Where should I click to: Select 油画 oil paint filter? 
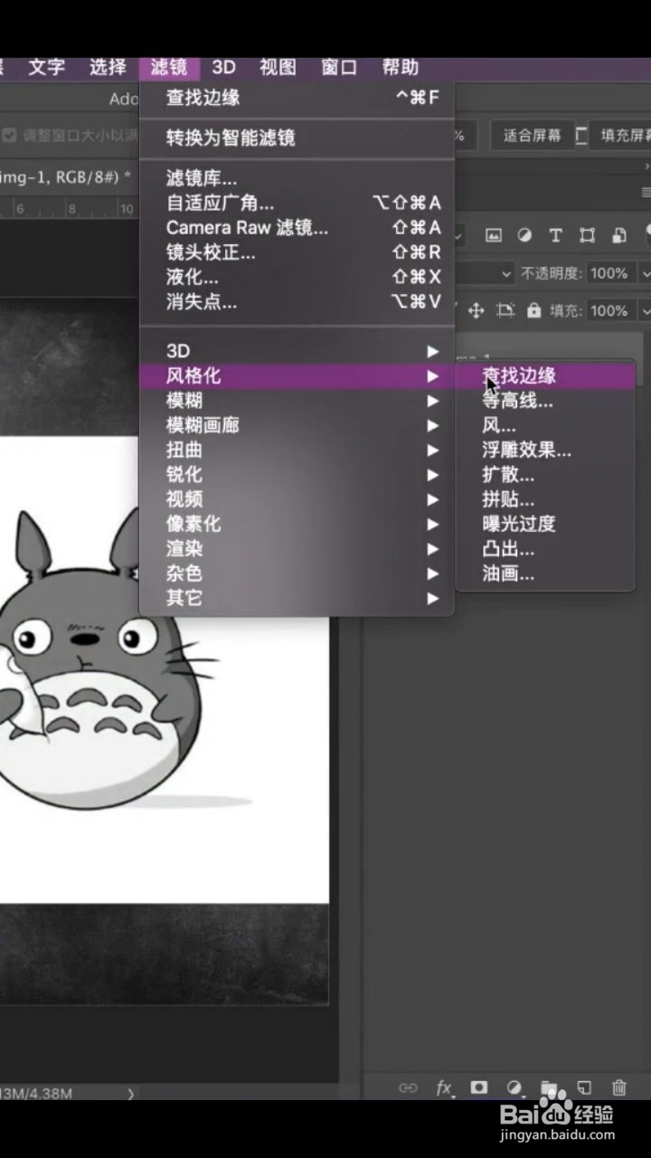pos(545,574)
